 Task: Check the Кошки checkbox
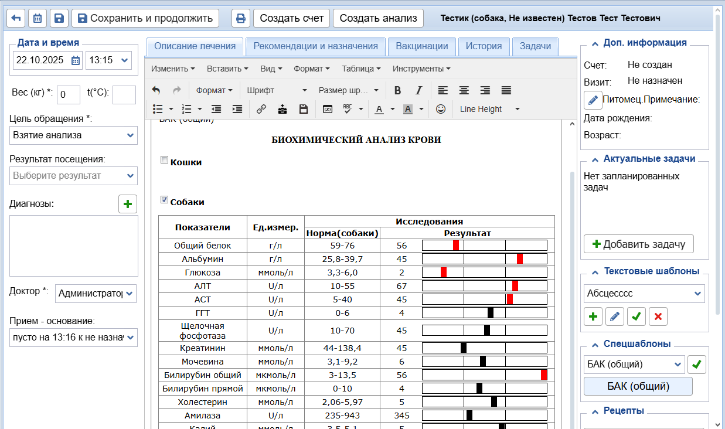pyautogui.click(x=165, y=160)
